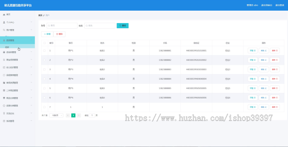Click the icon beside 二手商品管理
Screen dimensions: 288x147
point(4,91)
